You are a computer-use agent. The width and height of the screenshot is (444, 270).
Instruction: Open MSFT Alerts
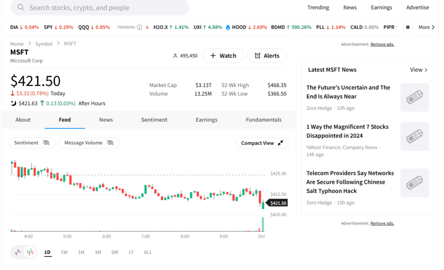(267, 56)
